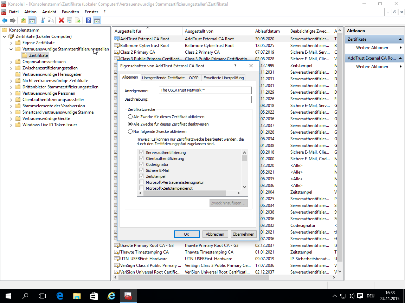
Task: Click the AddTrust External CA Root certificate icon
Action: (x=116, y=39)
